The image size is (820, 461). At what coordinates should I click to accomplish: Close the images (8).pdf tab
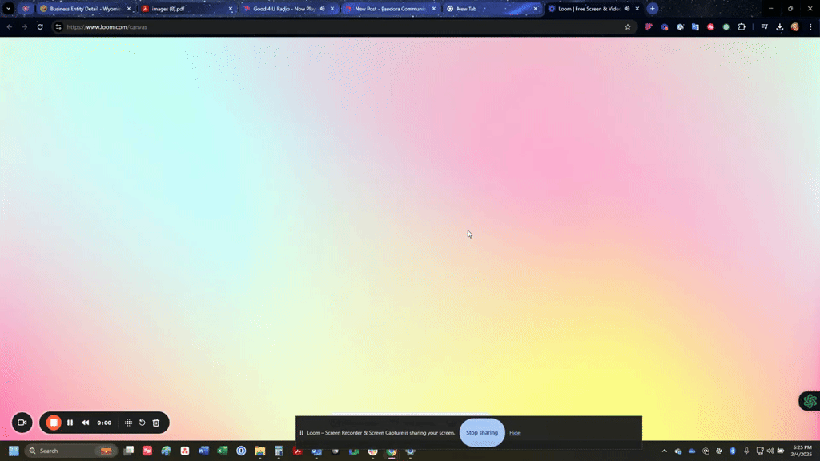tap(231, 9)
